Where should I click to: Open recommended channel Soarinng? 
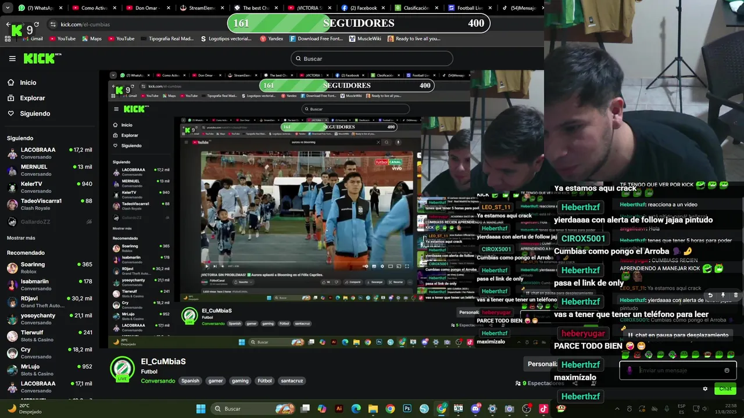[49, 268]
